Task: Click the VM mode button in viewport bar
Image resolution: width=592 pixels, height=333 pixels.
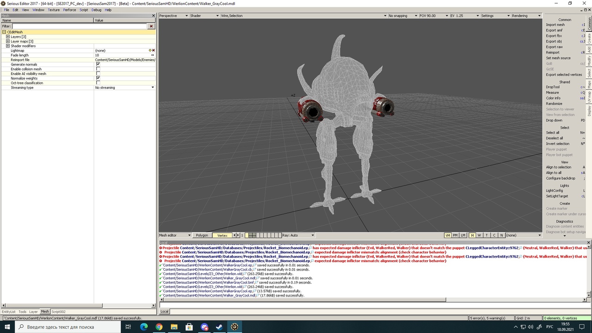Action: pos(447,235)
